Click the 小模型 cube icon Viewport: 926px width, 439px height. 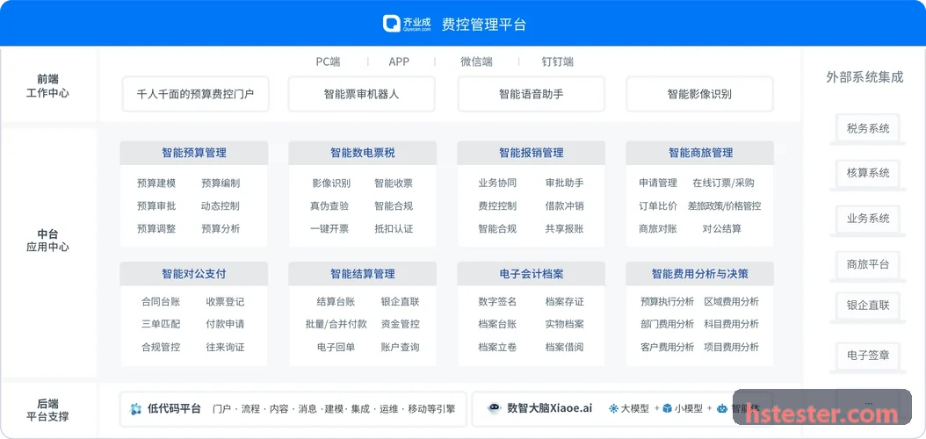coord(668,408)
